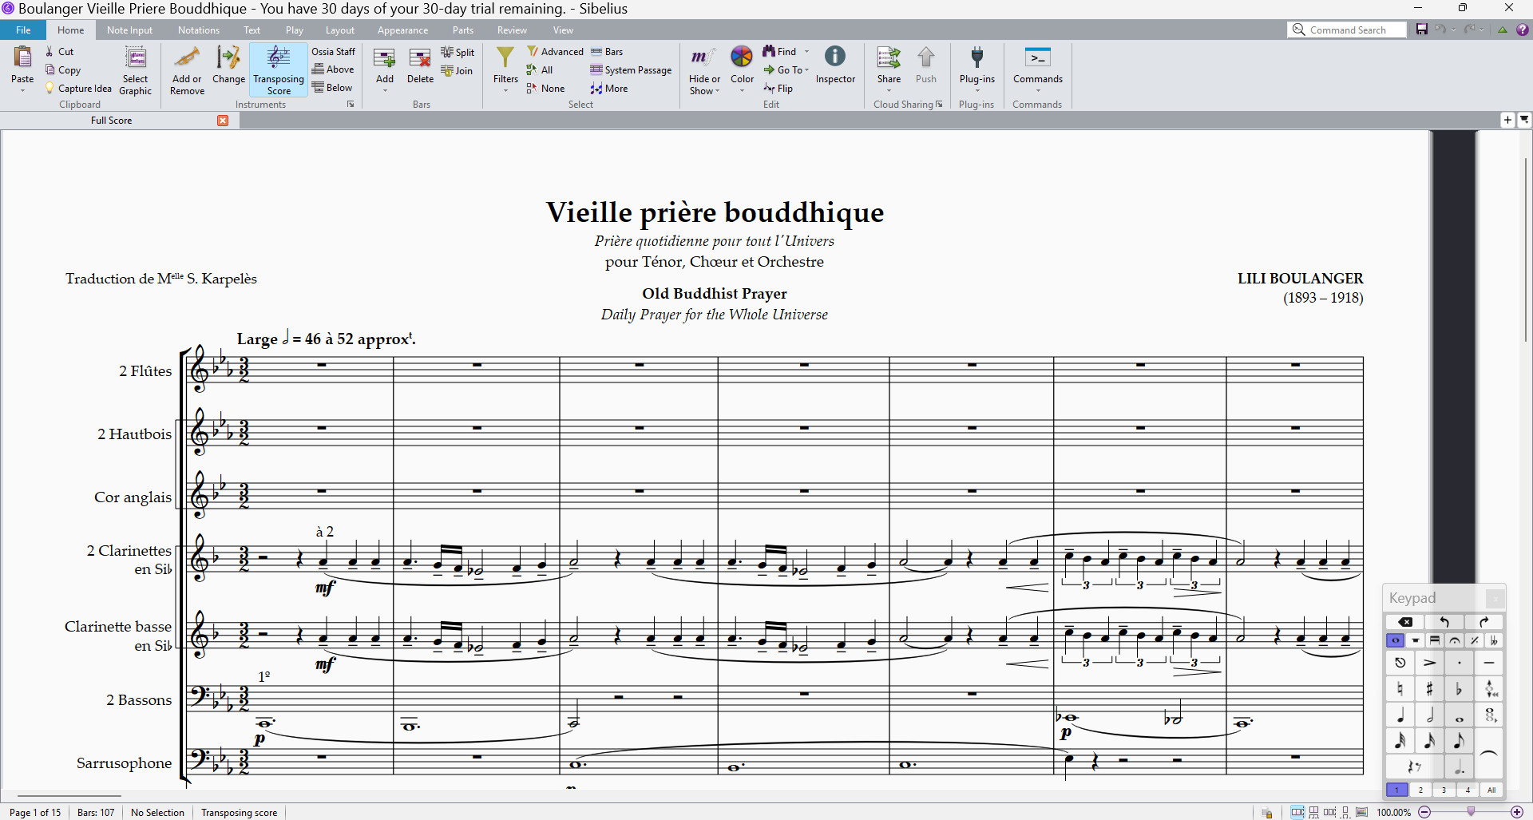
Task: Open Advanced filter selection
Action: point(555,52)
